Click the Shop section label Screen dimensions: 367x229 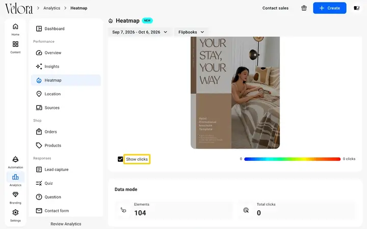point(37,120)
